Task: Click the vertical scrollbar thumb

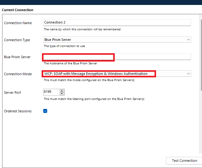Action: coord(201,55)
